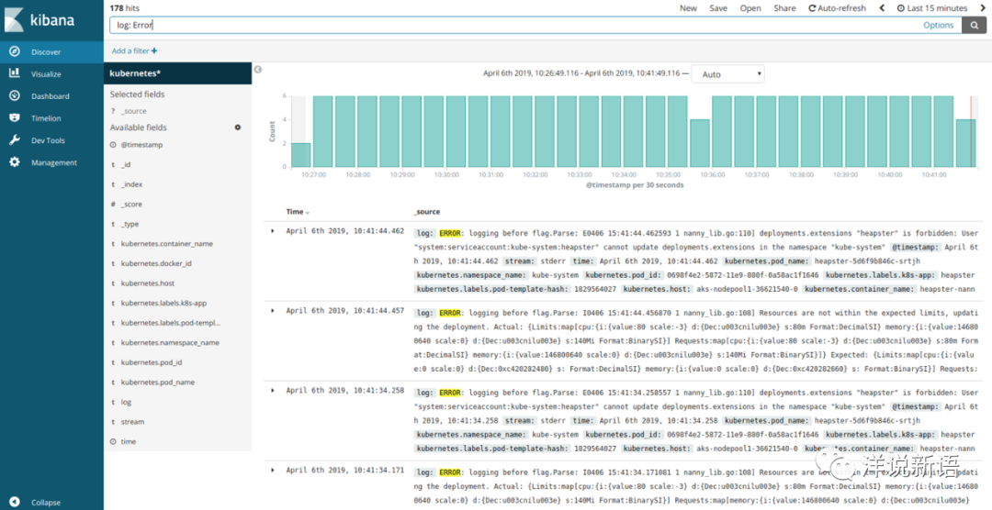Click the Timelion mask icon

pos(15,117)
